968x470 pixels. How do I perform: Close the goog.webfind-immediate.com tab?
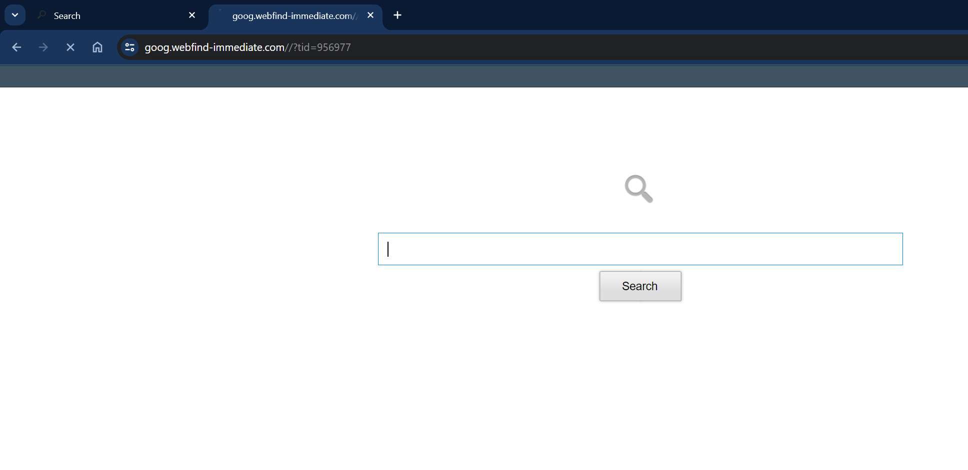click(370, 15)
